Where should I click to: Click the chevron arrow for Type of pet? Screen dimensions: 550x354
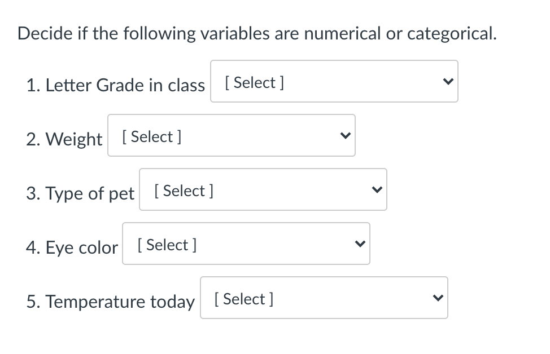(x=376, y=190)
